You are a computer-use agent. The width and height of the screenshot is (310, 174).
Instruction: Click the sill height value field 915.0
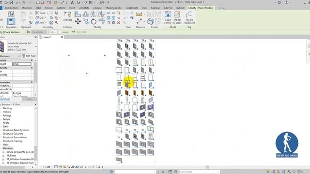coord(22,64)
